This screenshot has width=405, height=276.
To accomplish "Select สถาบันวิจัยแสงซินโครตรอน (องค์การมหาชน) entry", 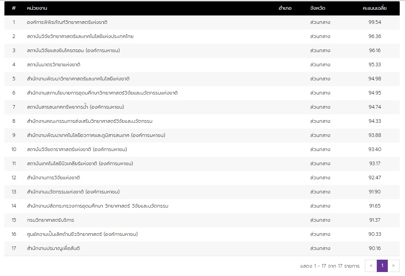I will (73, 50).
